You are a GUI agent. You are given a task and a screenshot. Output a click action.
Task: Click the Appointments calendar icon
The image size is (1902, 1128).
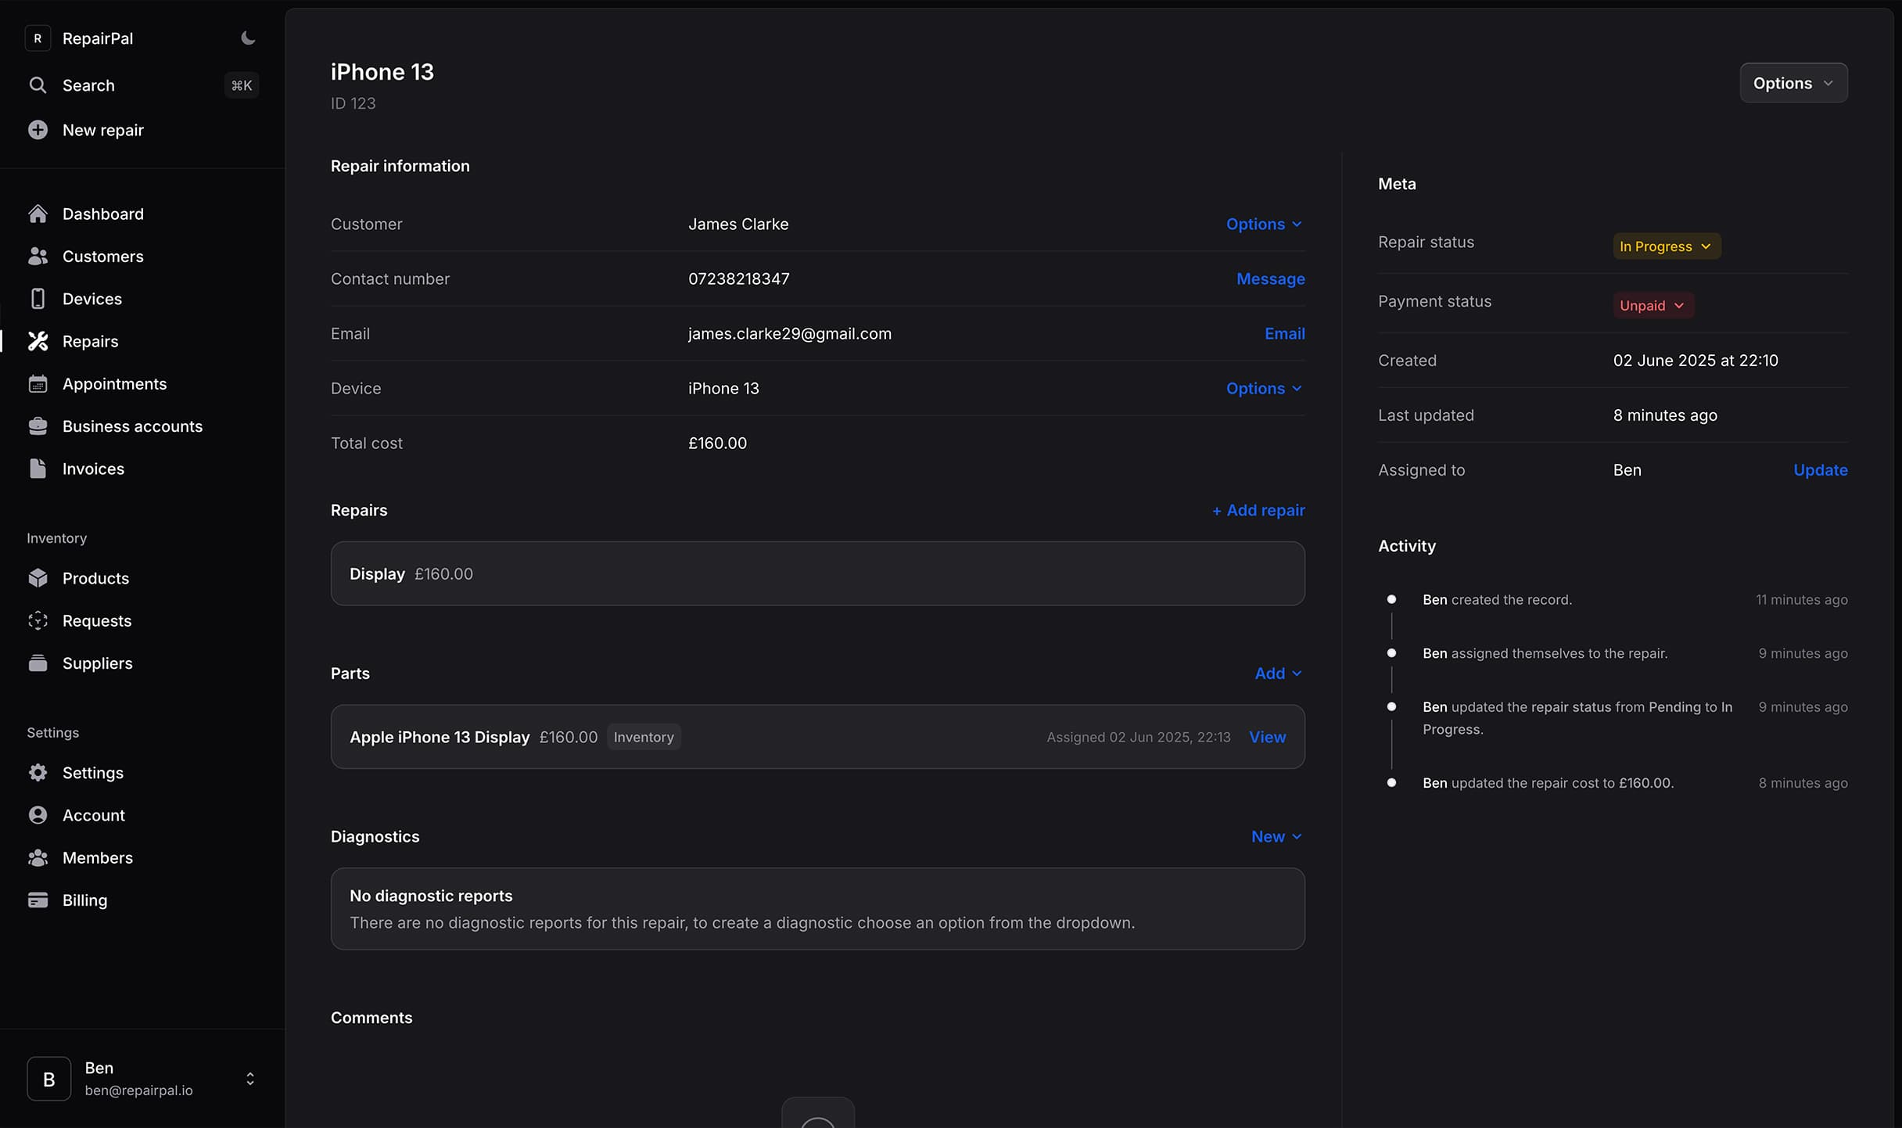click(x=38, y=384)
